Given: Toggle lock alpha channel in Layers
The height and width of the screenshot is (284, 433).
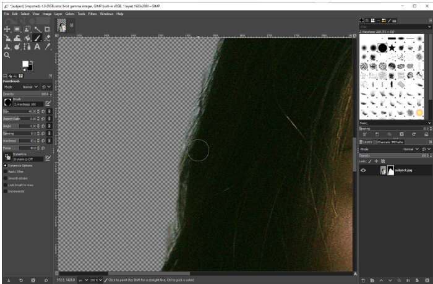Looking at the screenshot, I should click(x=383, y=161).
